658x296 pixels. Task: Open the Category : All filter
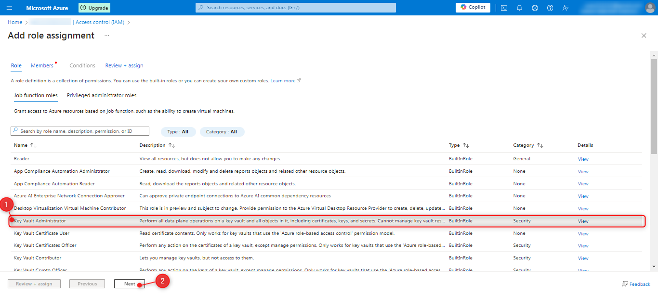coord(222,132)
